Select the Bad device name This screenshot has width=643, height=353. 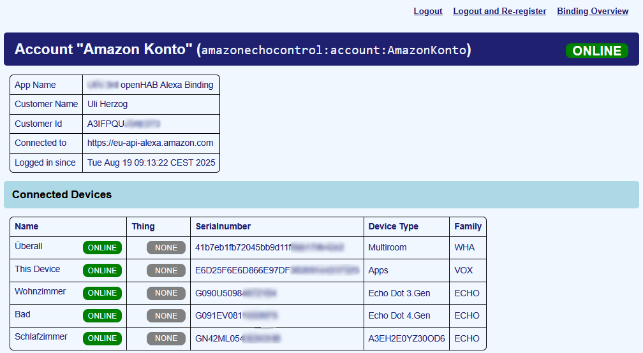(x=22, y=314)
